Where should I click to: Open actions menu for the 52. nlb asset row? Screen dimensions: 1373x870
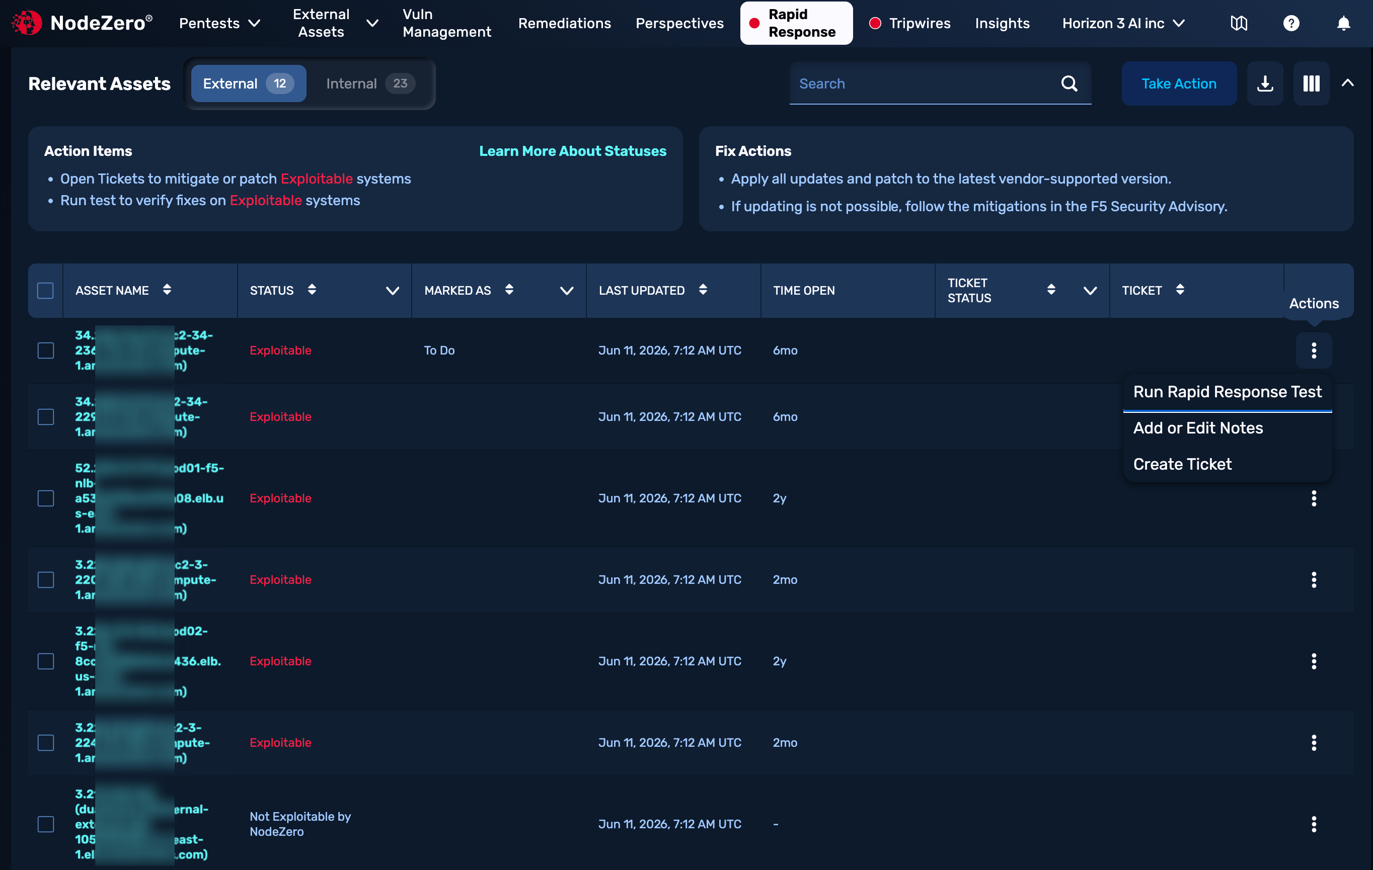coord(1313,498)
